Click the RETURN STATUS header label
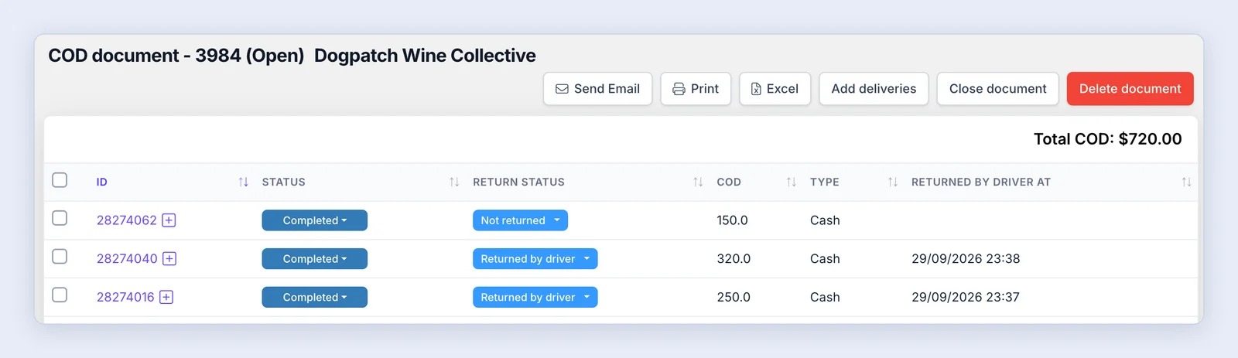The height and width of the screenshot is (358, 1238). (x=519, y=182)
